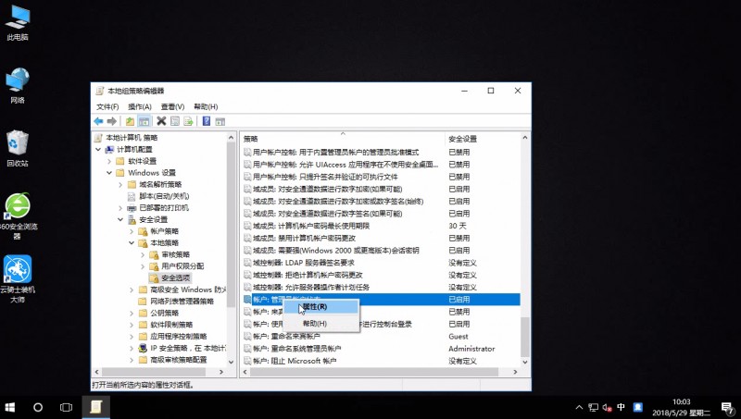741x419 pixels.
Task: Show hidden tray icons chevron
Action: (x=579, y=407)
